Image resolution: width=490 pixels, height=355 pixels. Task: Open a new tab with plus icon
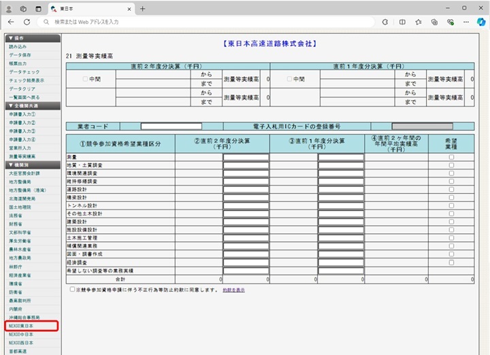click(142, 9)
